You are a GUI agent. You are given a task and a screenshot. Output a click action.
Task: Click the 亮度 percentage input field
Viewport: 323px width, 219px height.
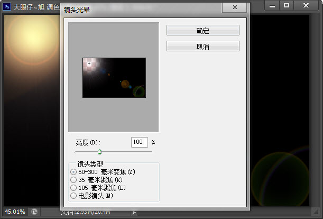coord(139,142)
